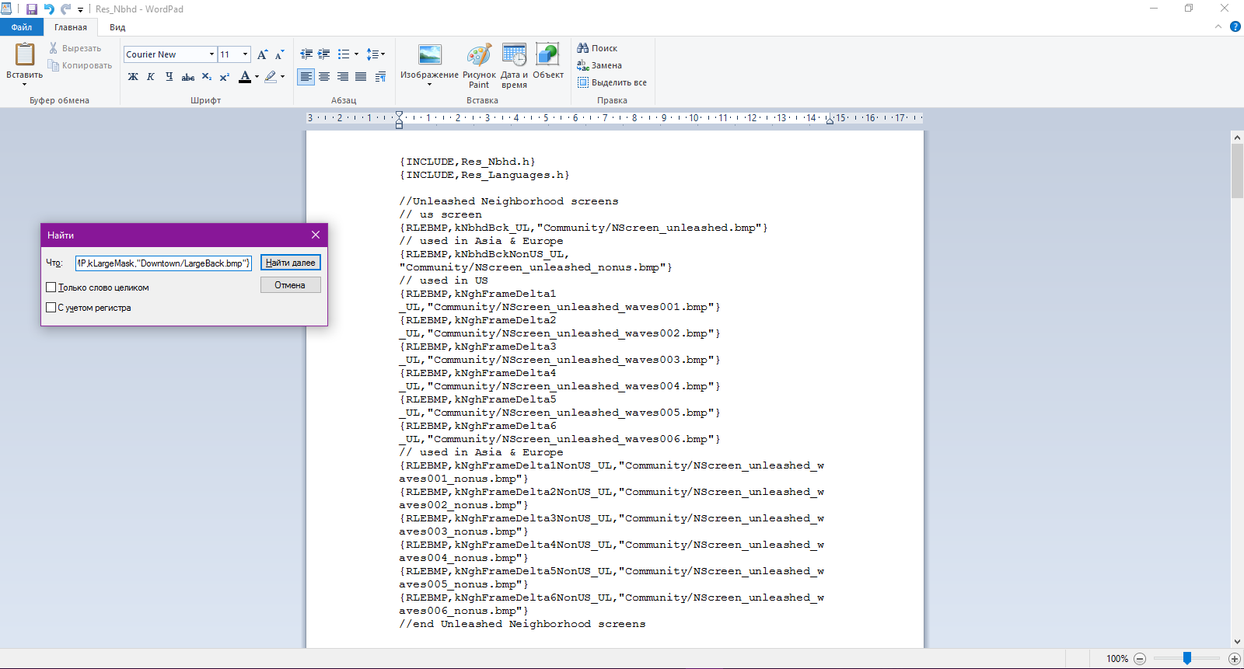Image resolution: width=1244 pixels, height=669 pixels.
Task: Increase paragraph indent
Action: (324, 54)
